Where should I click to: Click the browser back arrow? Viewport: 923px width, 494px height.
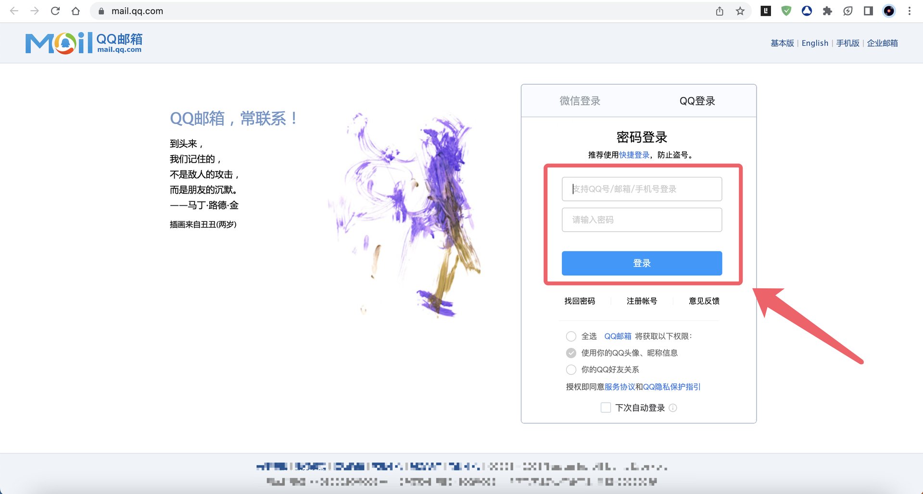click(14, 11)
